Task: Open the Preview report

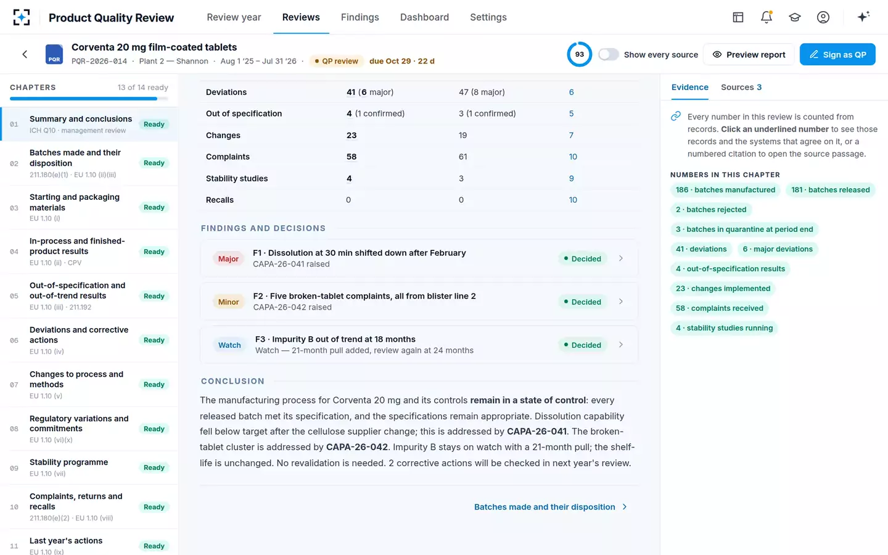Action: [x=749, y=54]
